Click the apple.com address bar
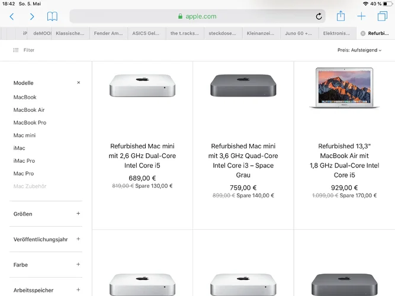This screenshot has height=296, width=395. tap(197, 17)
